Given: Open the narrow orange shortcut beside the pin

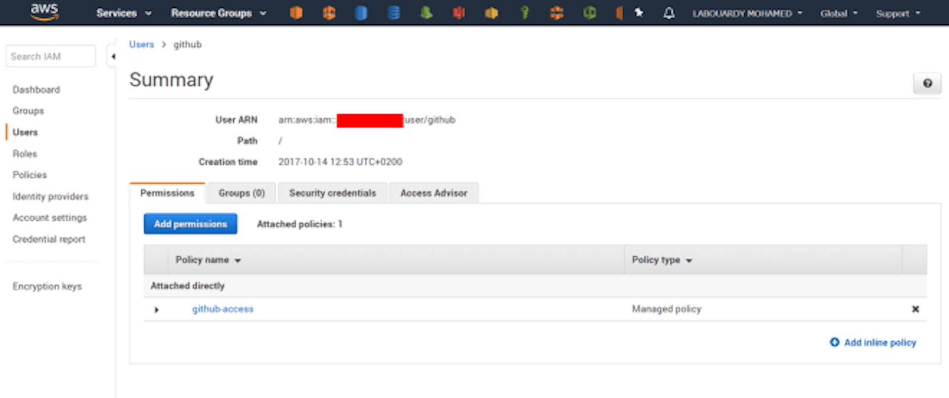Looking at the screenshot, I should (619, 13).
